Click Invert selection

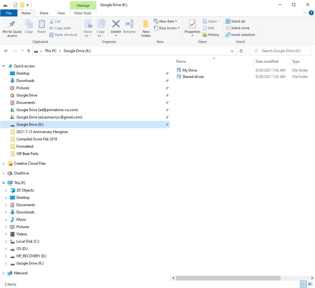pyautogui.click(x=240, y=35)
